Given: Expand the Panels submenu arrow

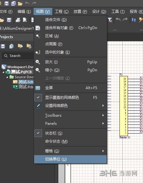Looking at the screenshot, I should click(103, 123).
